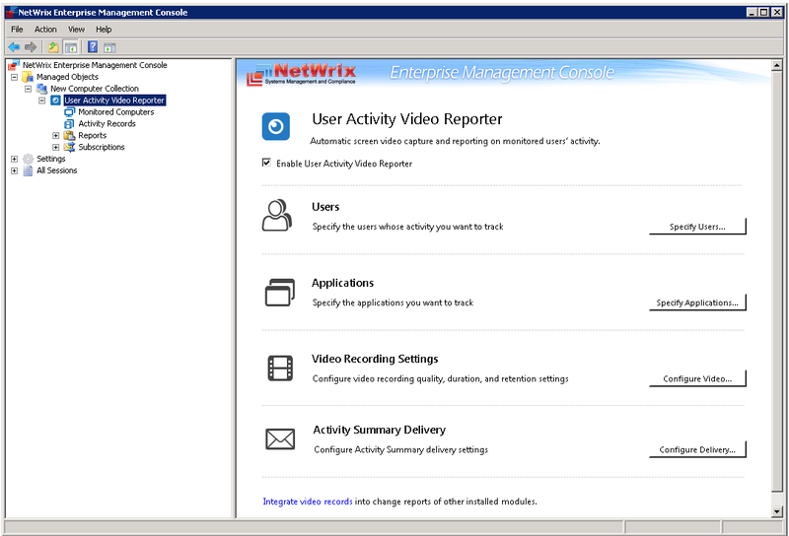Screen dimensions: 789x536
Task: Expand the Subscriptions tree node
Action: point(56,147)
